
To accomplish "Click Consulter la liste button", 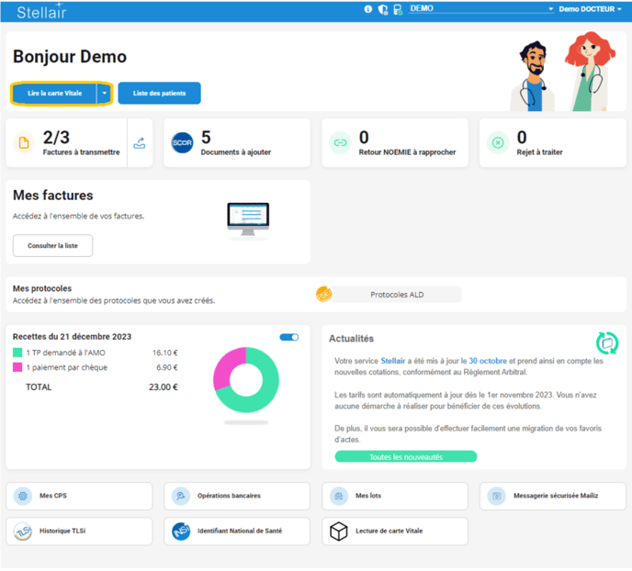I will [x=52, y=246].
